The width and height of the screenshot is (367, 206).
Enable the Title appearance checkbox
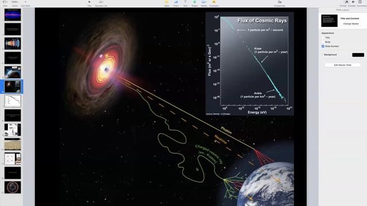tap(323, 38)
